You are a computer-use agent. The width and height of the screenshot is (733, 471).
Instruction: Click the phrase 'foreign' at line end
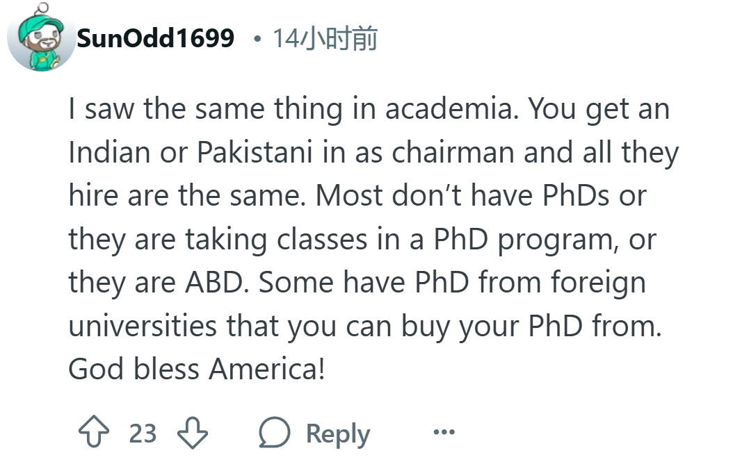(598, 283)
